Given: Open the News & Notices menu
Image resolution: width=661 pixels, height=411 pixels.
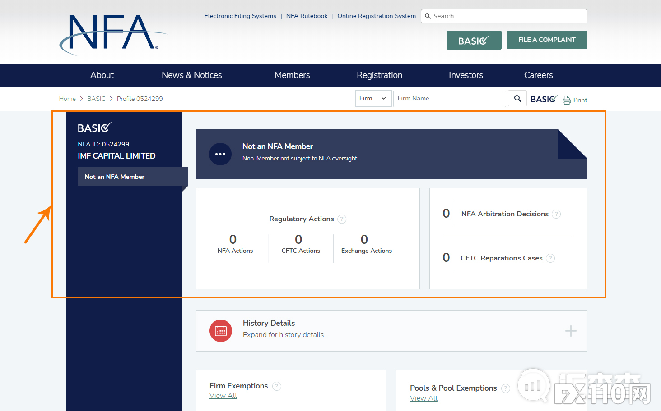Looking at the screenshot, I should pyautogui.click(x=192, y=75).
